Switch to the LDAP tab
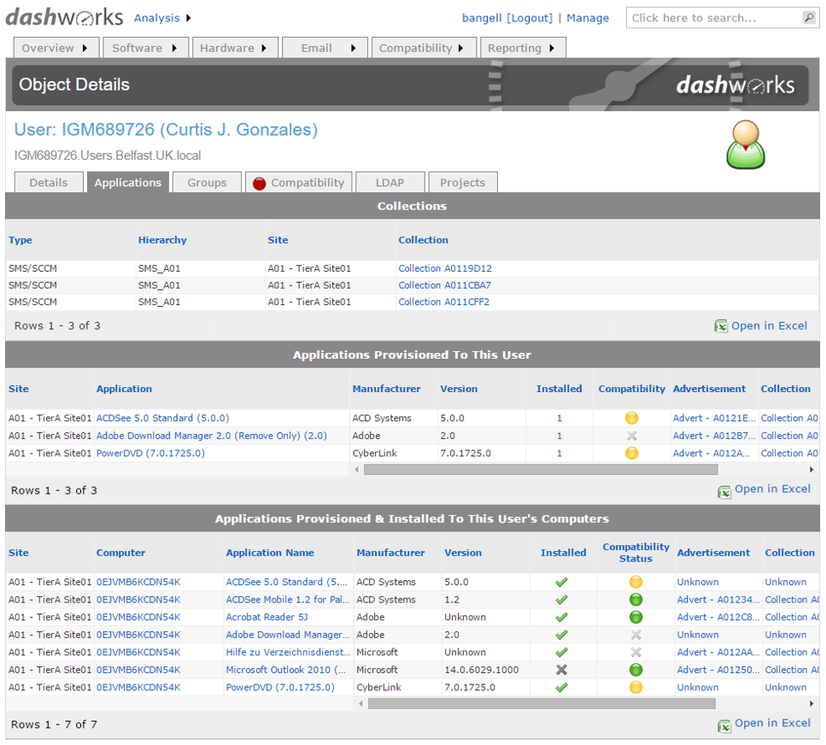826x745 pixels. pyautogui.click(x=390, y=183)
